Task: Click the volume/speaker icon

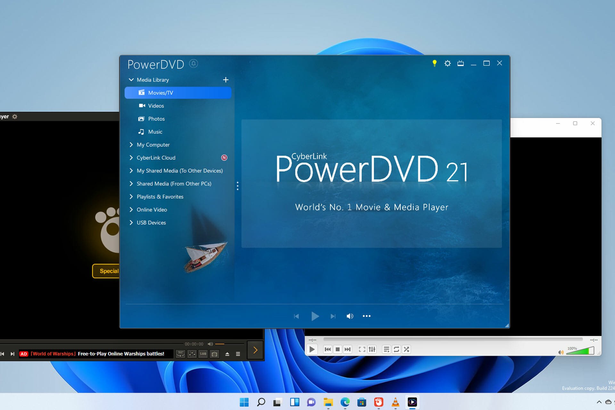Action: click(x=349, y=316)
